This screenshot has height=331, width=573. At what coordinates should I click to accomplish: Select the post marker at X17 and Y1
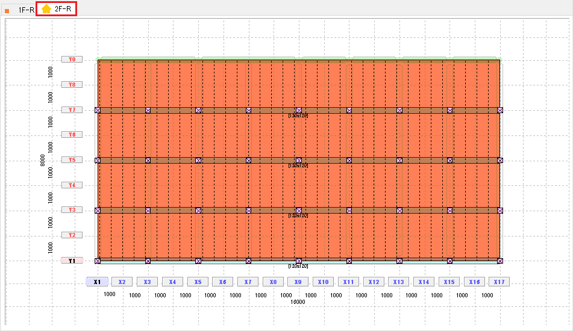[499, 261]
